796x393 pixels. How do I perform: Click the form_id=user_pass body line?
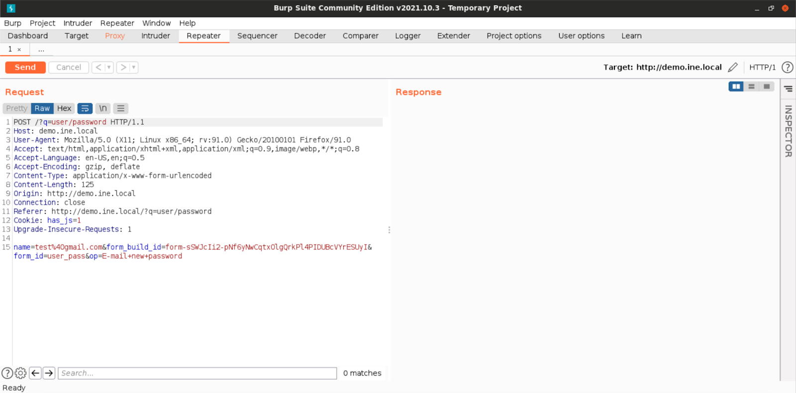(x=98, y=256)
